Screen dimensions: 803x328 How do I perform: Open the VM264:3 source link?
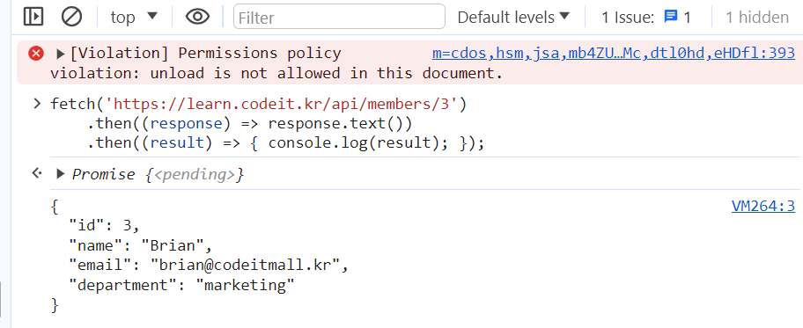tap(763, 206)
